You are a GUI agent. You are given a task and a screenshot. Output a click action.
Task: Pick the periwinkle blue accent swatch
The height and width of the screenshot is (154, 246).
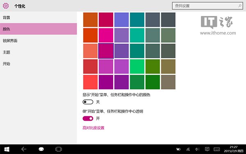(x=122, y=20)
